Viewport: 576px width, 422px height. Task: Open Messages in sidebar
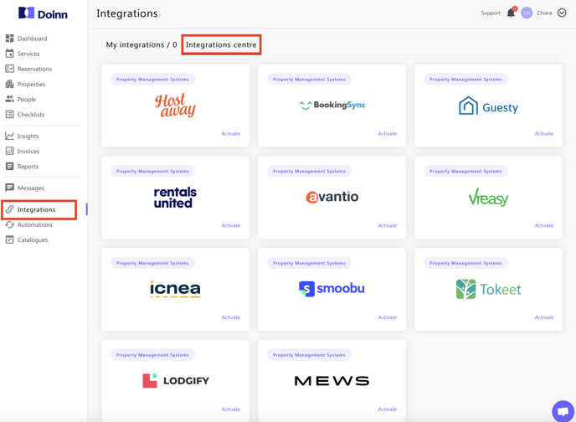click(x=31, y=188)
